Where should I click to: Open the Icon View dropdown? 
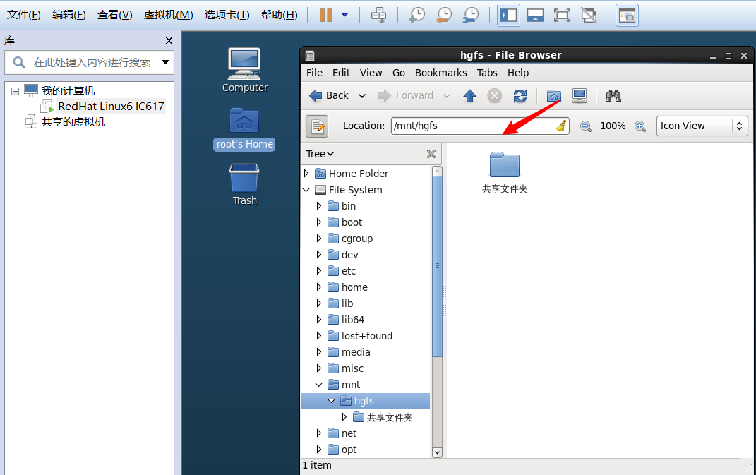[702, 126]
